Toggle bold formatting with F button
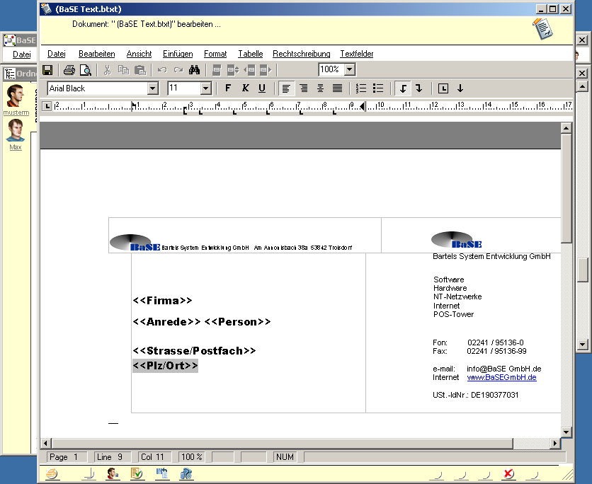The height and width of the screenshot is (484, 592). coord(228,88)
